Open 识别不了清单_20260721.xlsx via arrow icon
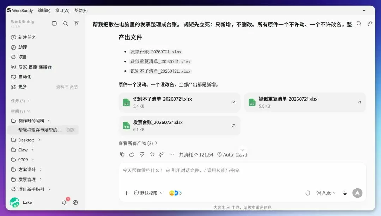381x216 pixels. pyautogui.click(x=234, y=102)
